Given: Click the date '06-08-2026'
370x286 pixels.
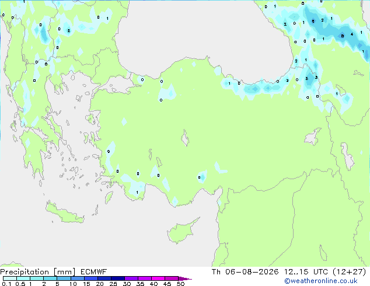Looking at the screenshot, I should click(x=252, y=272).
